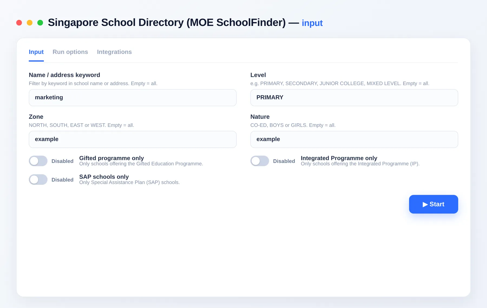Click the Nature input field
The height and width of the screenshot is (308, 487).
[354, 139]
